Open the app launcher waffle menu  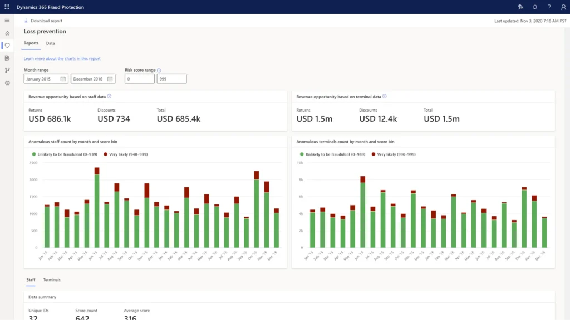[x=7, y=7]
